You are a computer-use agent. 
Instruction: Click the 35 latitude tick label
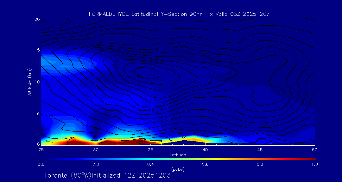pyautogui.click(x=150, y=149)
